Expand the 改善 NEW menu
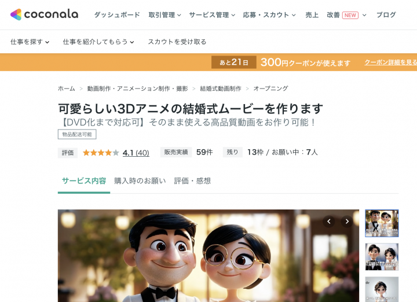The height and width of the screenshot is (302, 417). coord(346,15)
